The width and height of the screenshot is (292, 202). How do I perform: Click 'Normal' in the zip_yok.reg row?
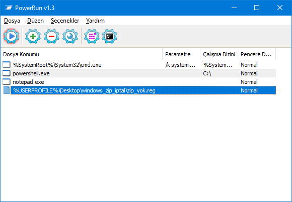tap(249, 90)
